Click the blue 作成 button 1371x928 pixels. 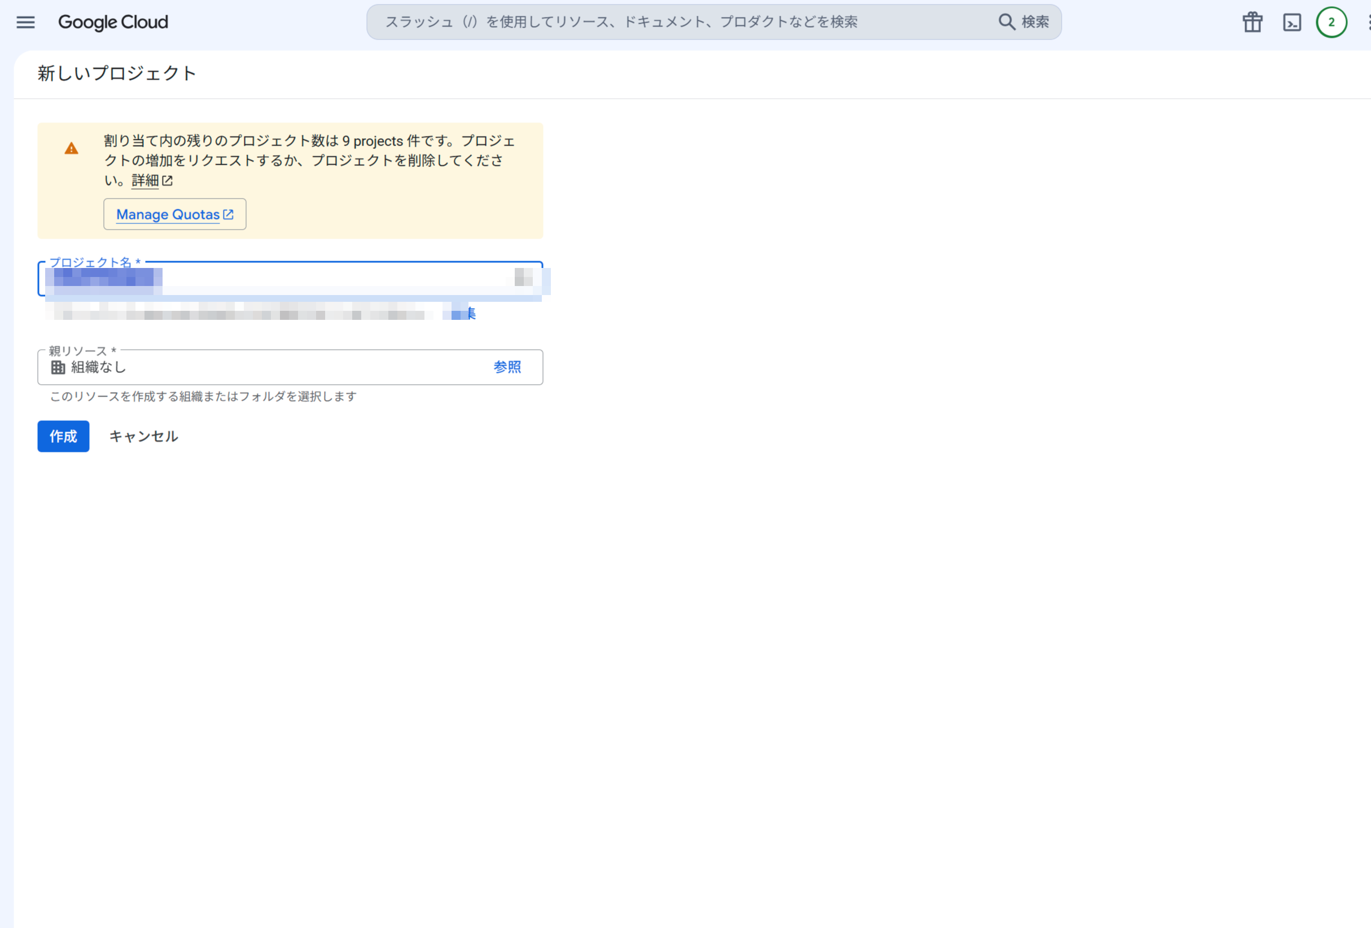[63, 436]
